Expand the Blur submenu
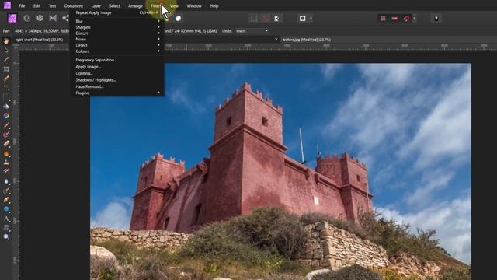Image resolution: width=497 pixels, height=280 pixels. click(x=117, y=21)
